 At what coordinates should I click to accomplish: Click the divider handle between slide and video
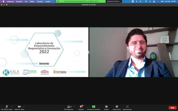click(89, 52)
